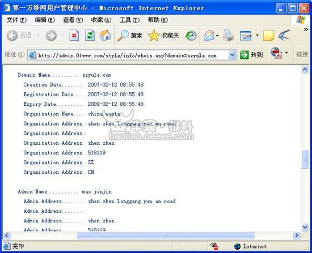The width and height of the screenshot is (312, 253).
Task: Click the horizontal scrollbar thumb
Action: (166, 235)
